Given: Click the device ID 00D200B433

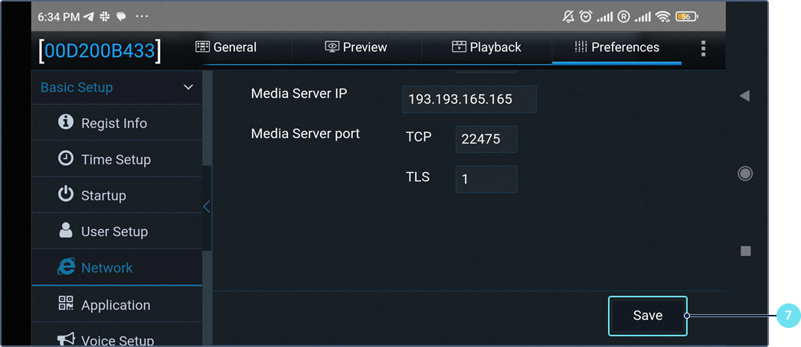Looking at the screenshot, I should [x=100, y=51].
